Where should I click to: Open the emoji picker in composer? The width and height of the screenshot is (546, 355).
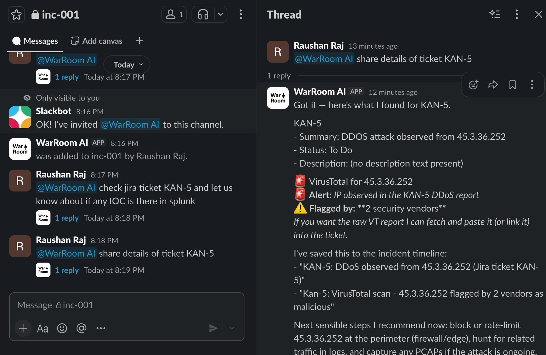coord(62,328)
